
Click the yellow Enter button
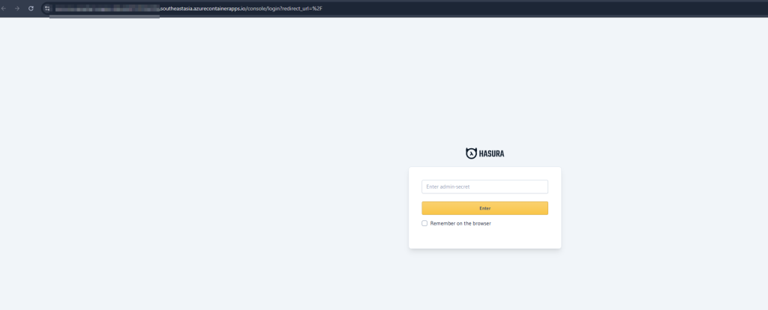(484, 208)
